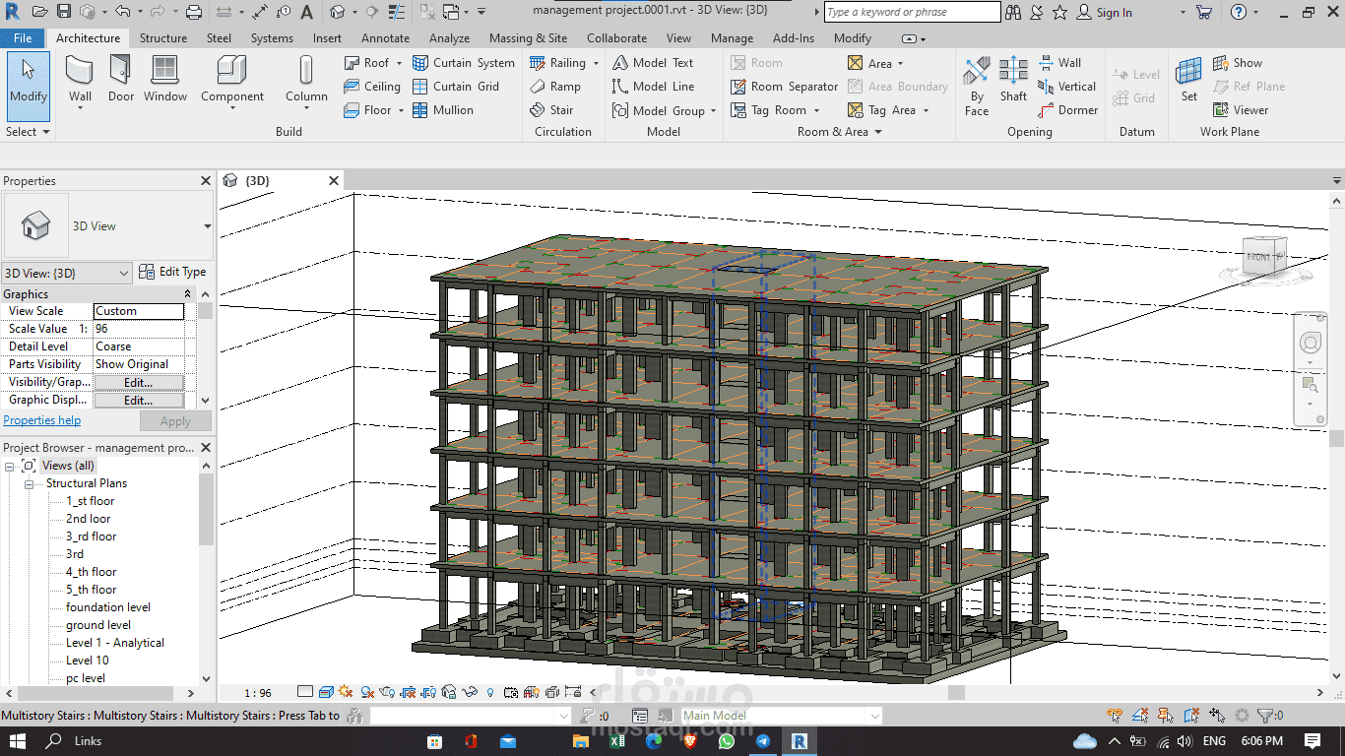Go to the Collaborate tab
Image resolution: width=1345 pixels, height=756 pixels.
pos(617,38)
